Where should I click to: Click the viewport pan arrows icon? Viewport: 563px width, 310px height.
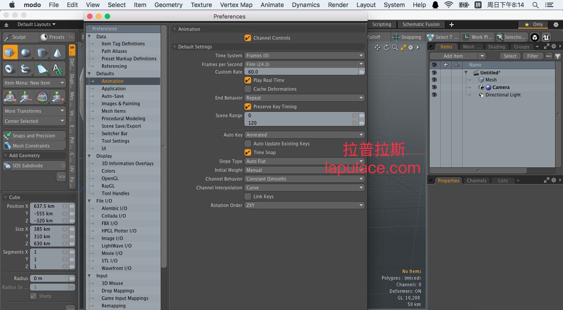(378, 48)
